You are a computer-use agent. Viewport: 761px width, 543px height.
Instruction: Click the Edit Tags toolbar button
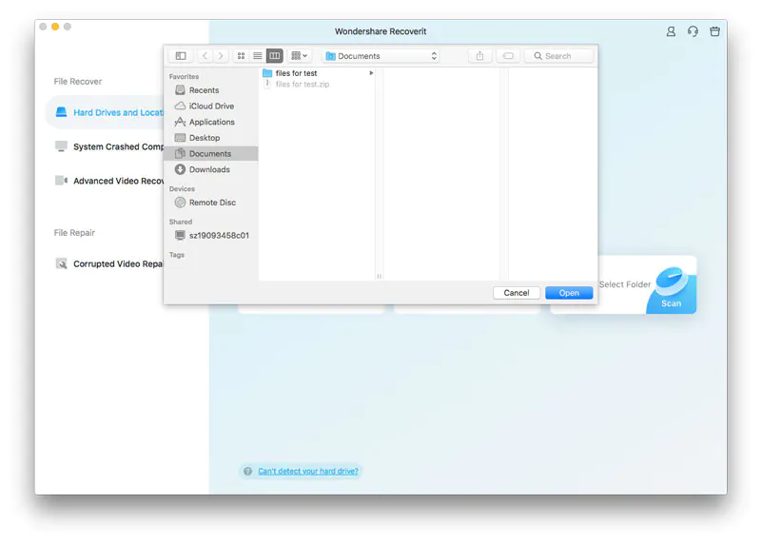click(x=508, y=56)
